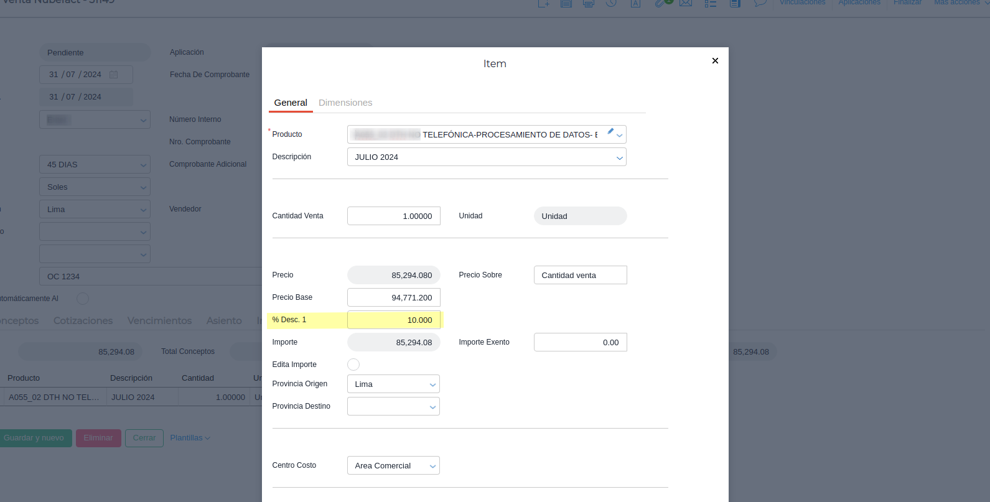The width and height of the screenshot is (990, 502).
Task: Toggle the Edita Importe radio button
Action: [x=353, y=365]
